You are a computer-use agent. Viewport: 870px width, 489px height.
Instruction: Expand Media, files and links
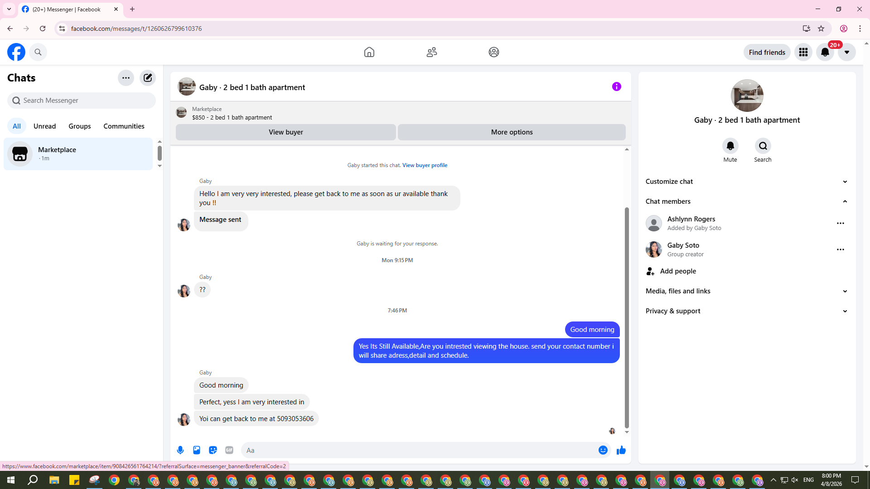[746, 291]
